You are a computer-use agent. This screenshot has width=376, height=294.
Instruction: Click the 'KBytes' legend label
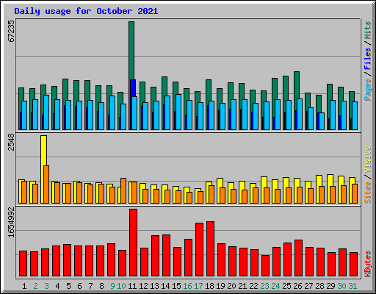[367, 264]
